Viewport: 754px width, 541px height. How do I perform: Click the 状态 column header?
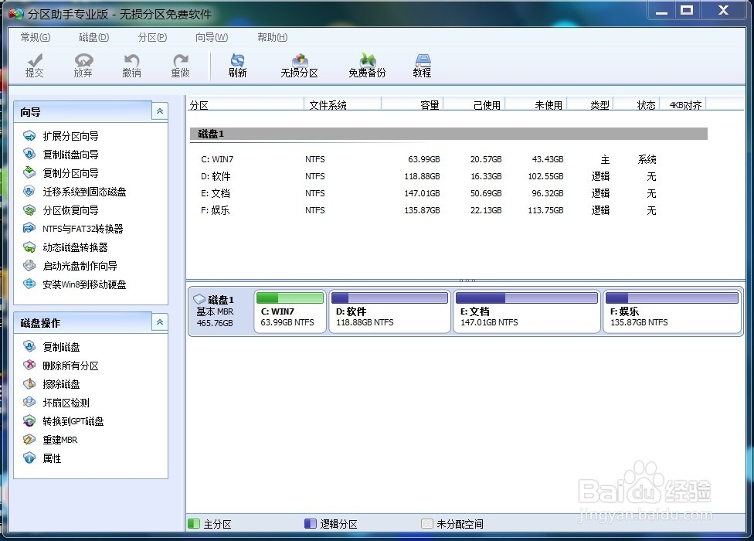[x=637, y=105]
